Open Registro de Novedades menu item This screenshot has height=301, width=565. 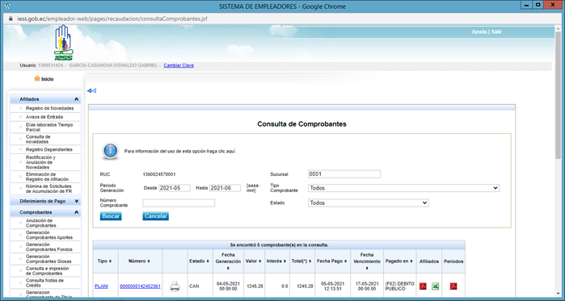click(x=50, y=108)
